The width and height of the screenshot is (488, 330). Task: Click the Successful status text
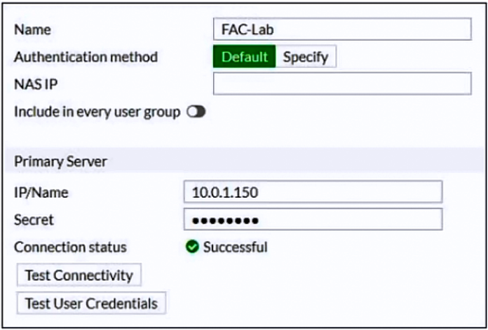click(236, 247)
